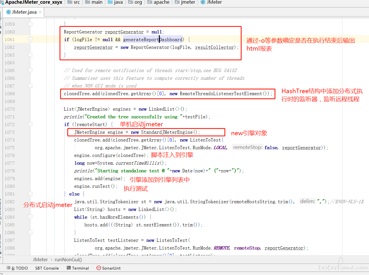
Task: Click the 'REMOTE' constant on line 1088
Action: pyautogui.click(x=222, y=248)
